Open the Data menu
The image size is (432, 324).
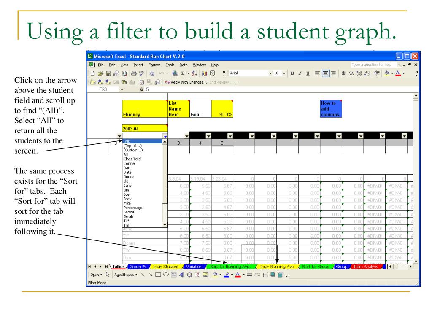(x=184, y=65)
